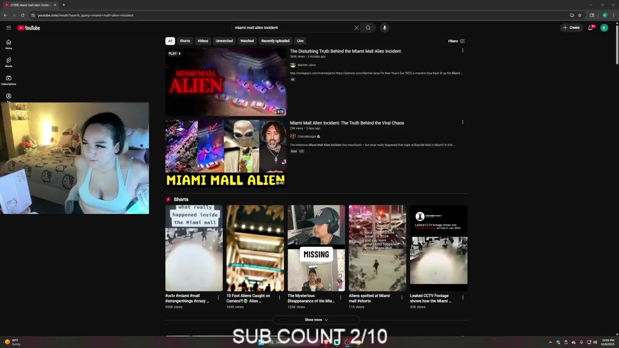Open 'The Mysterious Disappearance' short title
The width and height of the screenshot is (619, 348).
(311, 298)
